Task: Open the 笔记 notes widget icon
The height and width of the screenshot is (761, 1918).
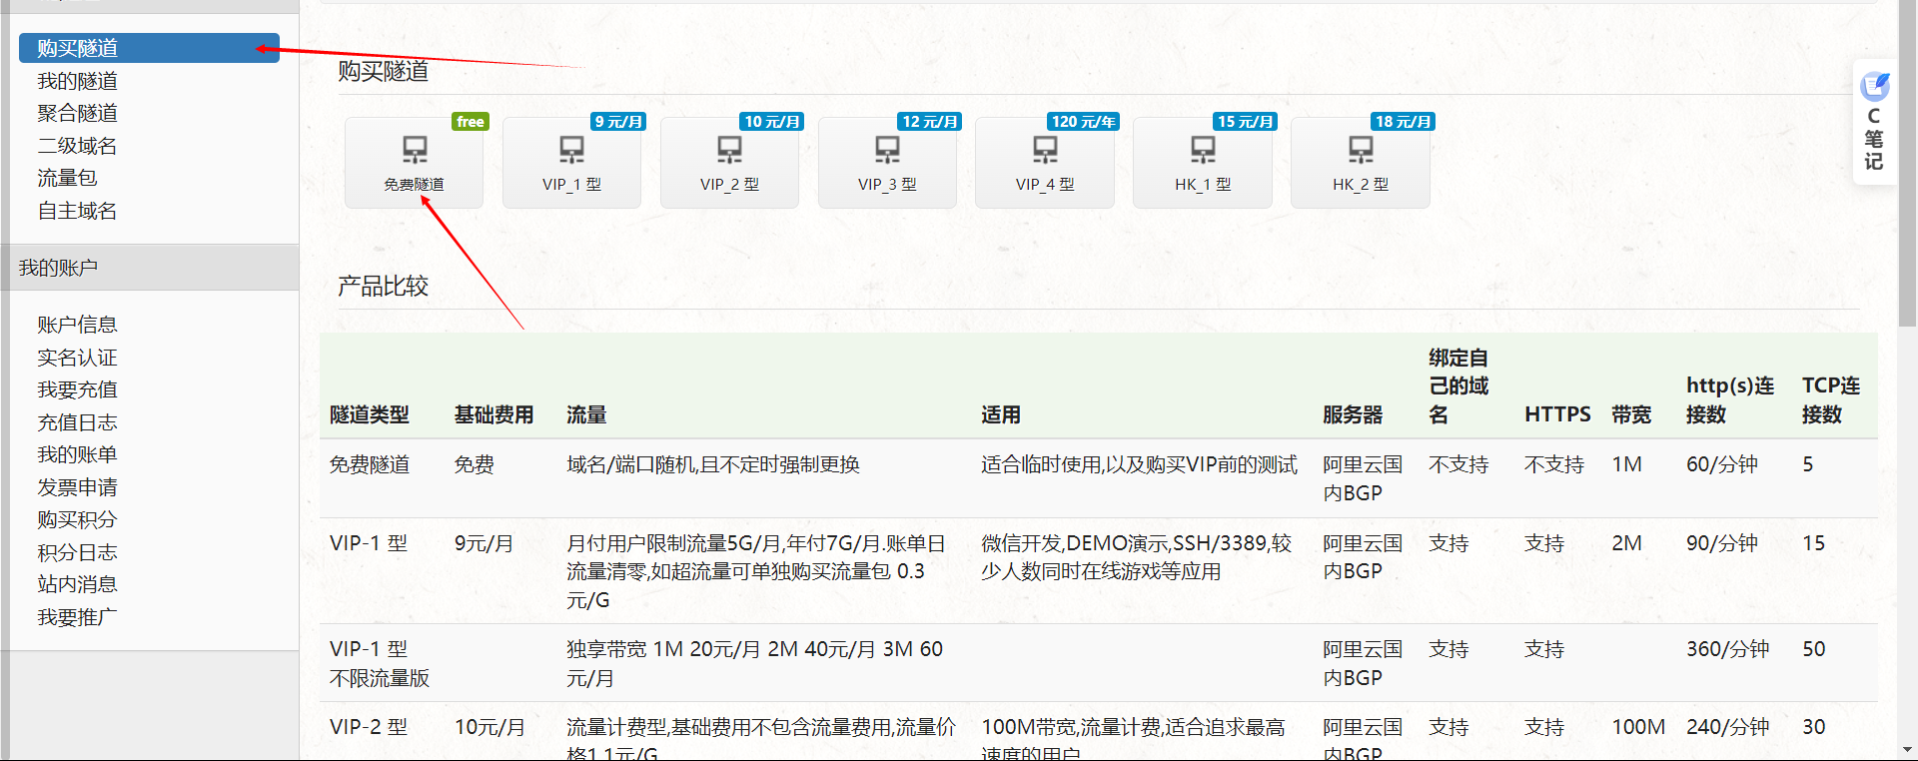Action: point(1874,87)
